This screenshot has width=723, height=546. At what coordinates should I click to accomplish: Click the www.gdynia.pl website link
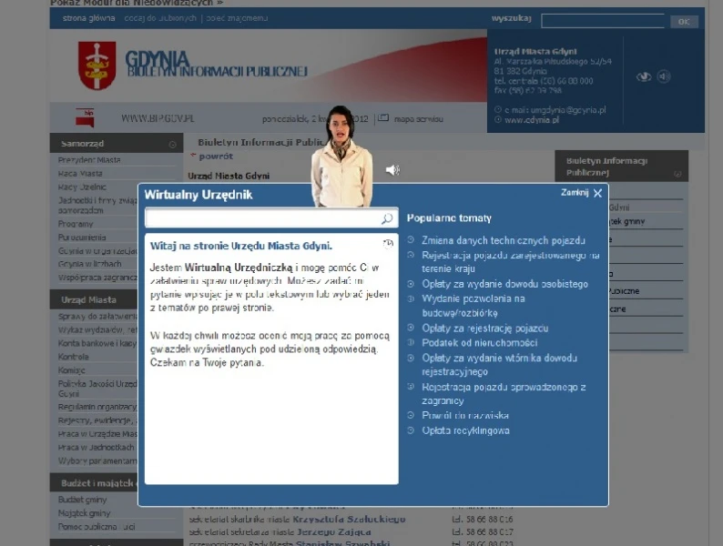tap(531, 120)
